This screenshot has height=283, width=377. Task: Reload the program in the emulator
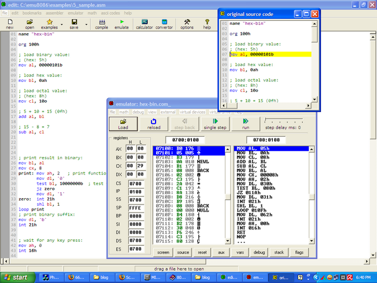[154, 124]
